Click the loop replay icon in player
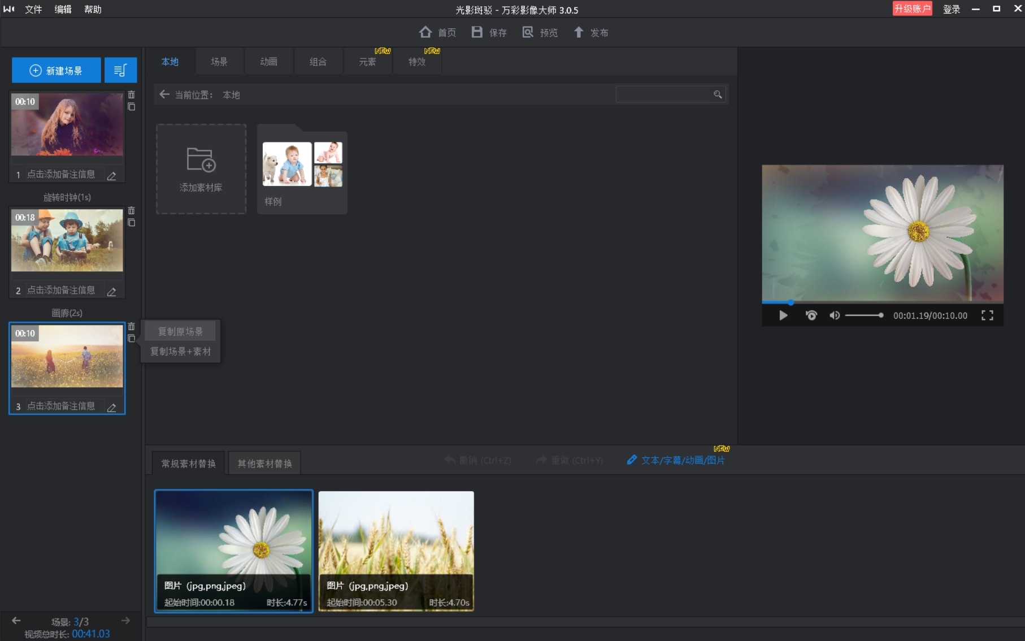 (x=811, y=315)
